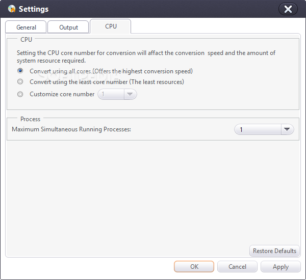306x280 pixels.
Task: Apply the CPU settings changes
Action: (280, 266)
